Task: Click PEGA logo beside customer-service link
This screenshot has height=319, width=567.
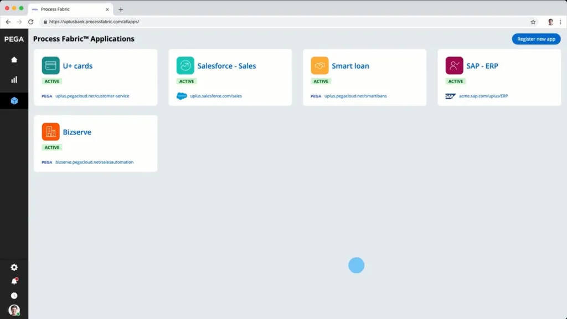Action: pyautogui.click(x=47, y=96)
